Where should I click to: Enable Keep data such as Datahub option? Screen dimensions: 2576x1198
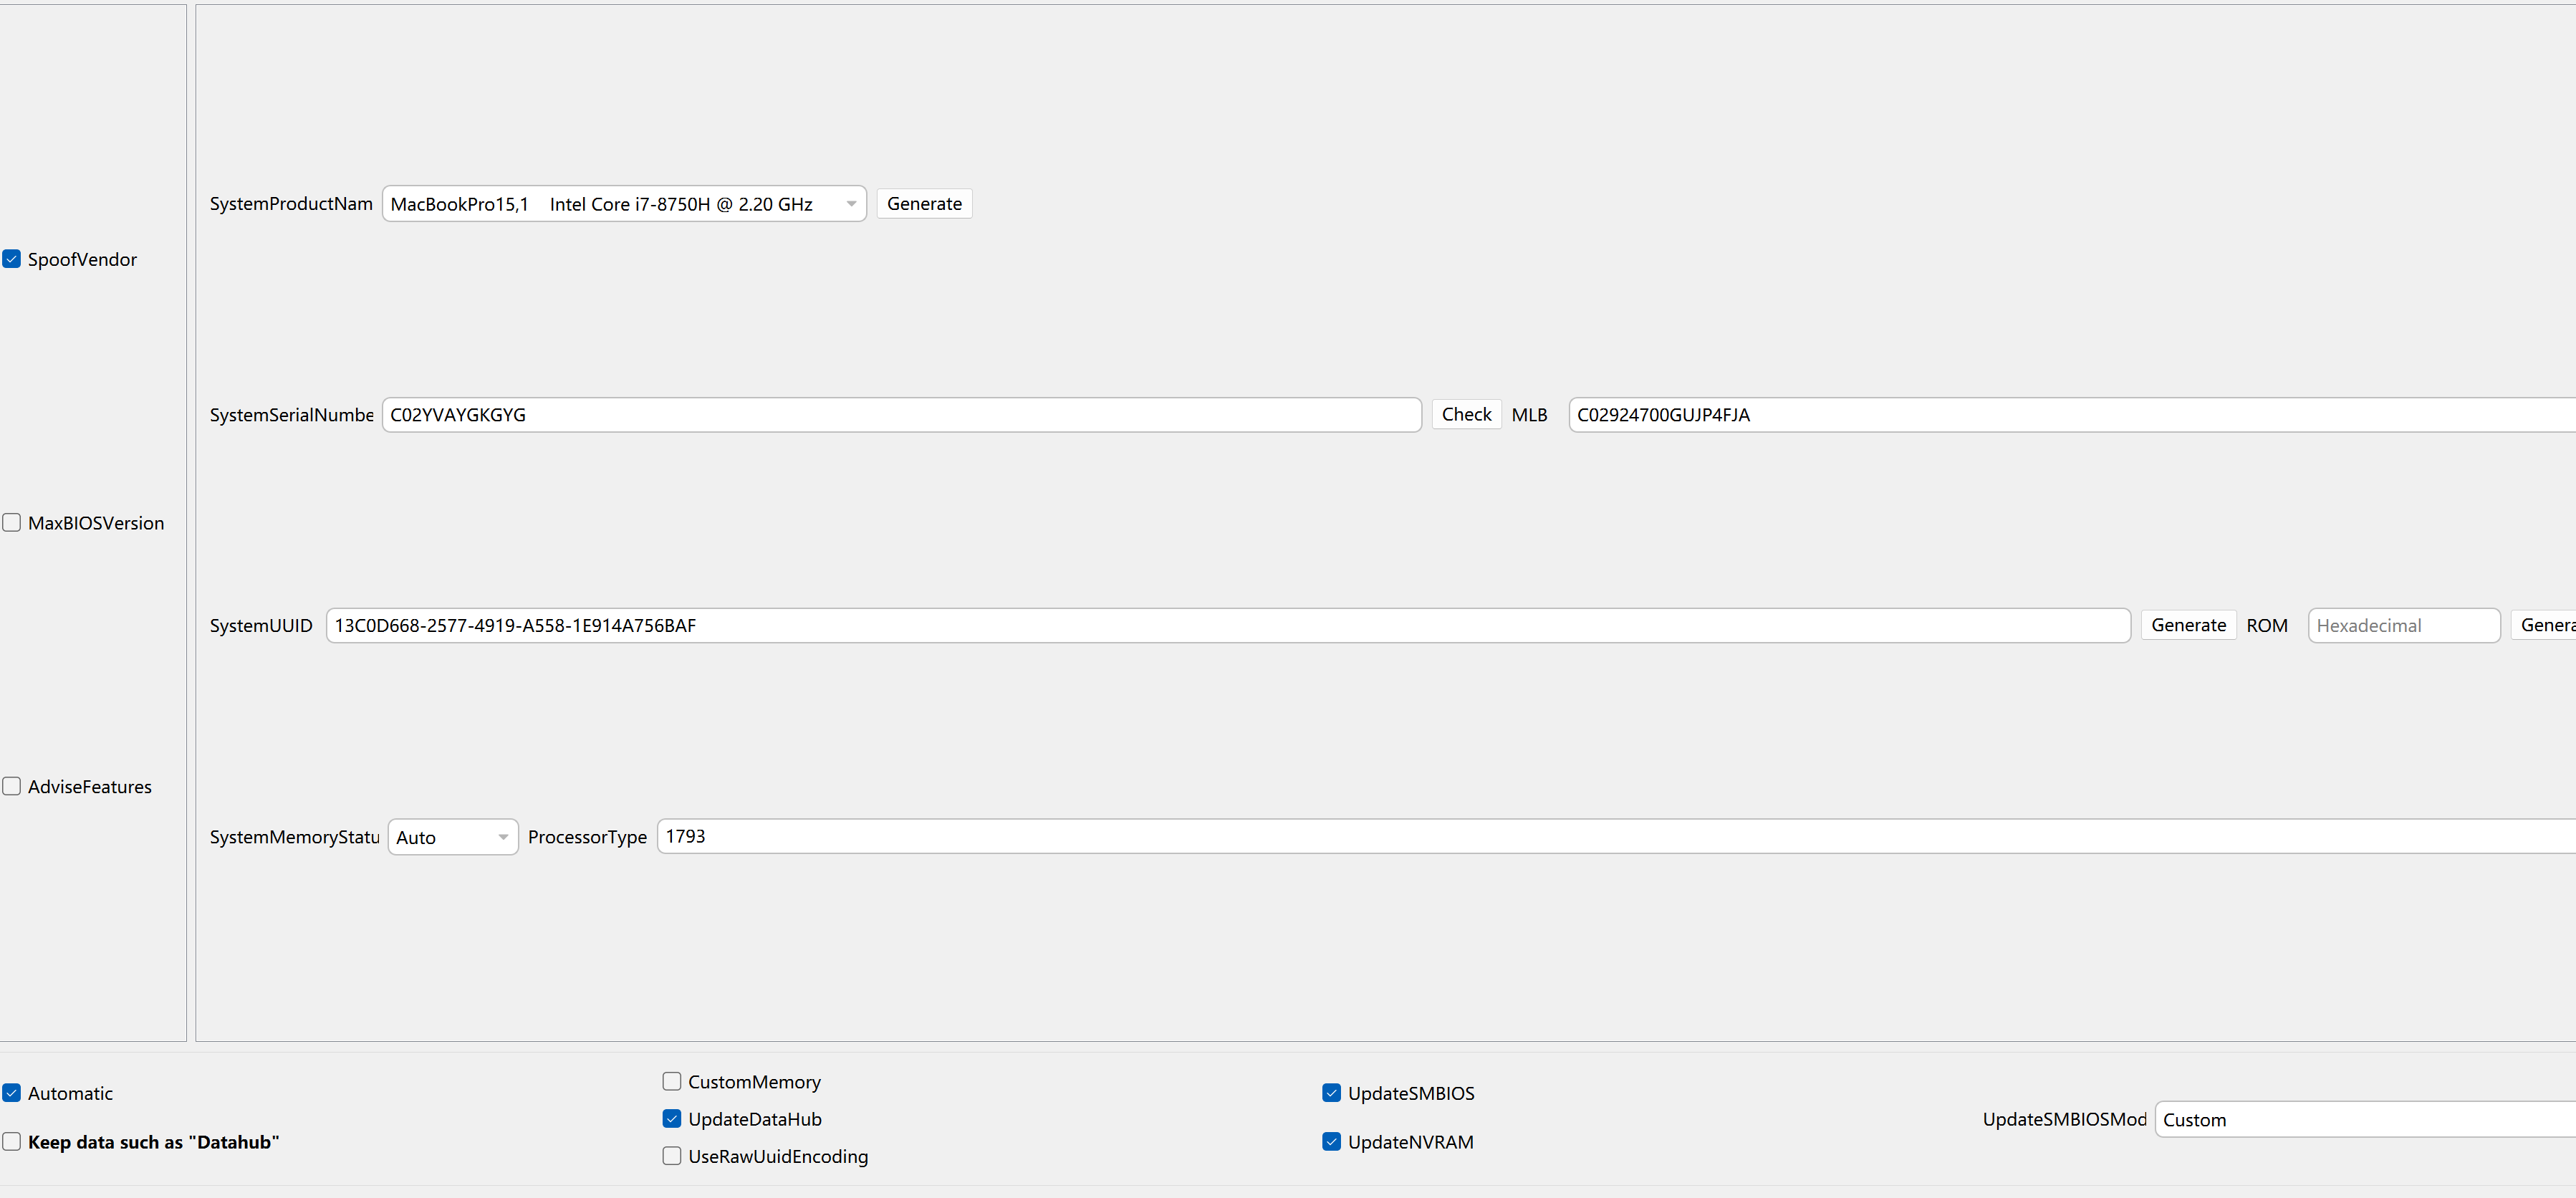[12, 1142]
